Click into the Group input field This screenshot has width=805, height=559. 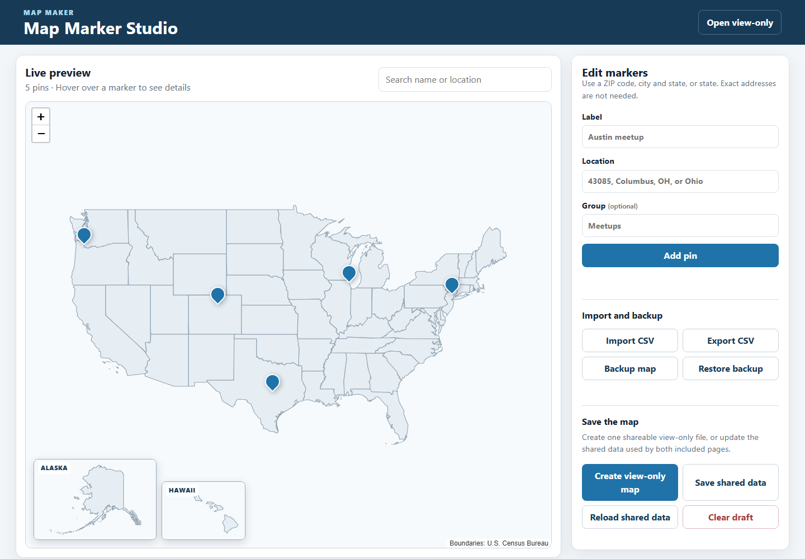(680, 226)
